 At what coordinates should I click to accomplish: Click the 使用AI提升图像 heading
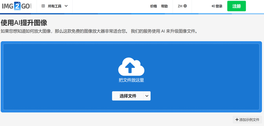[24, 23]
